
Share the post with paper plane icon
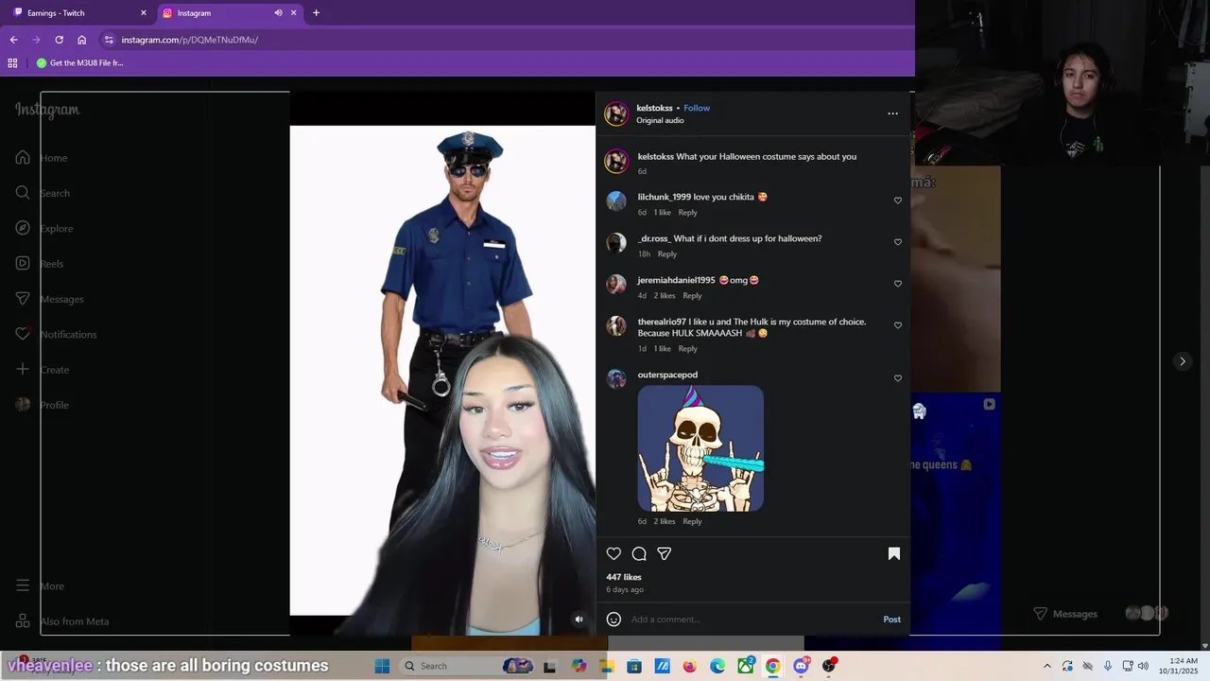point(665,554)
